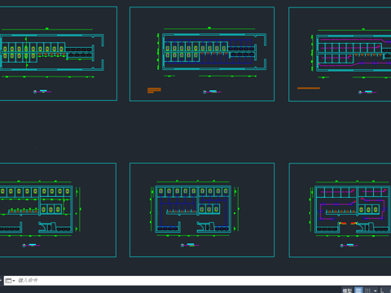
Task: Click the title marker under bottom-right plan
Action: coord(349,246)
